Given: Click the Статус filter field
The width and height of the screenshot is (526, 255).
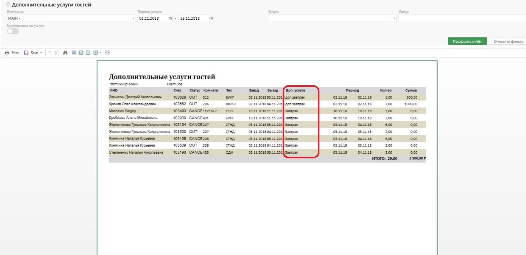Looking at the screenshot, I should click(461, 18).
